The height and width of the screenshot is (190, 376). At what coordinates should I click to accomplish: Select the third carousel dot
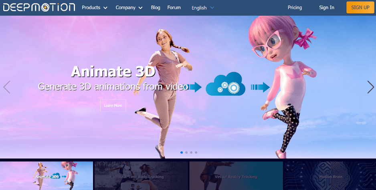pyautogui.click(x=191, y=152)
